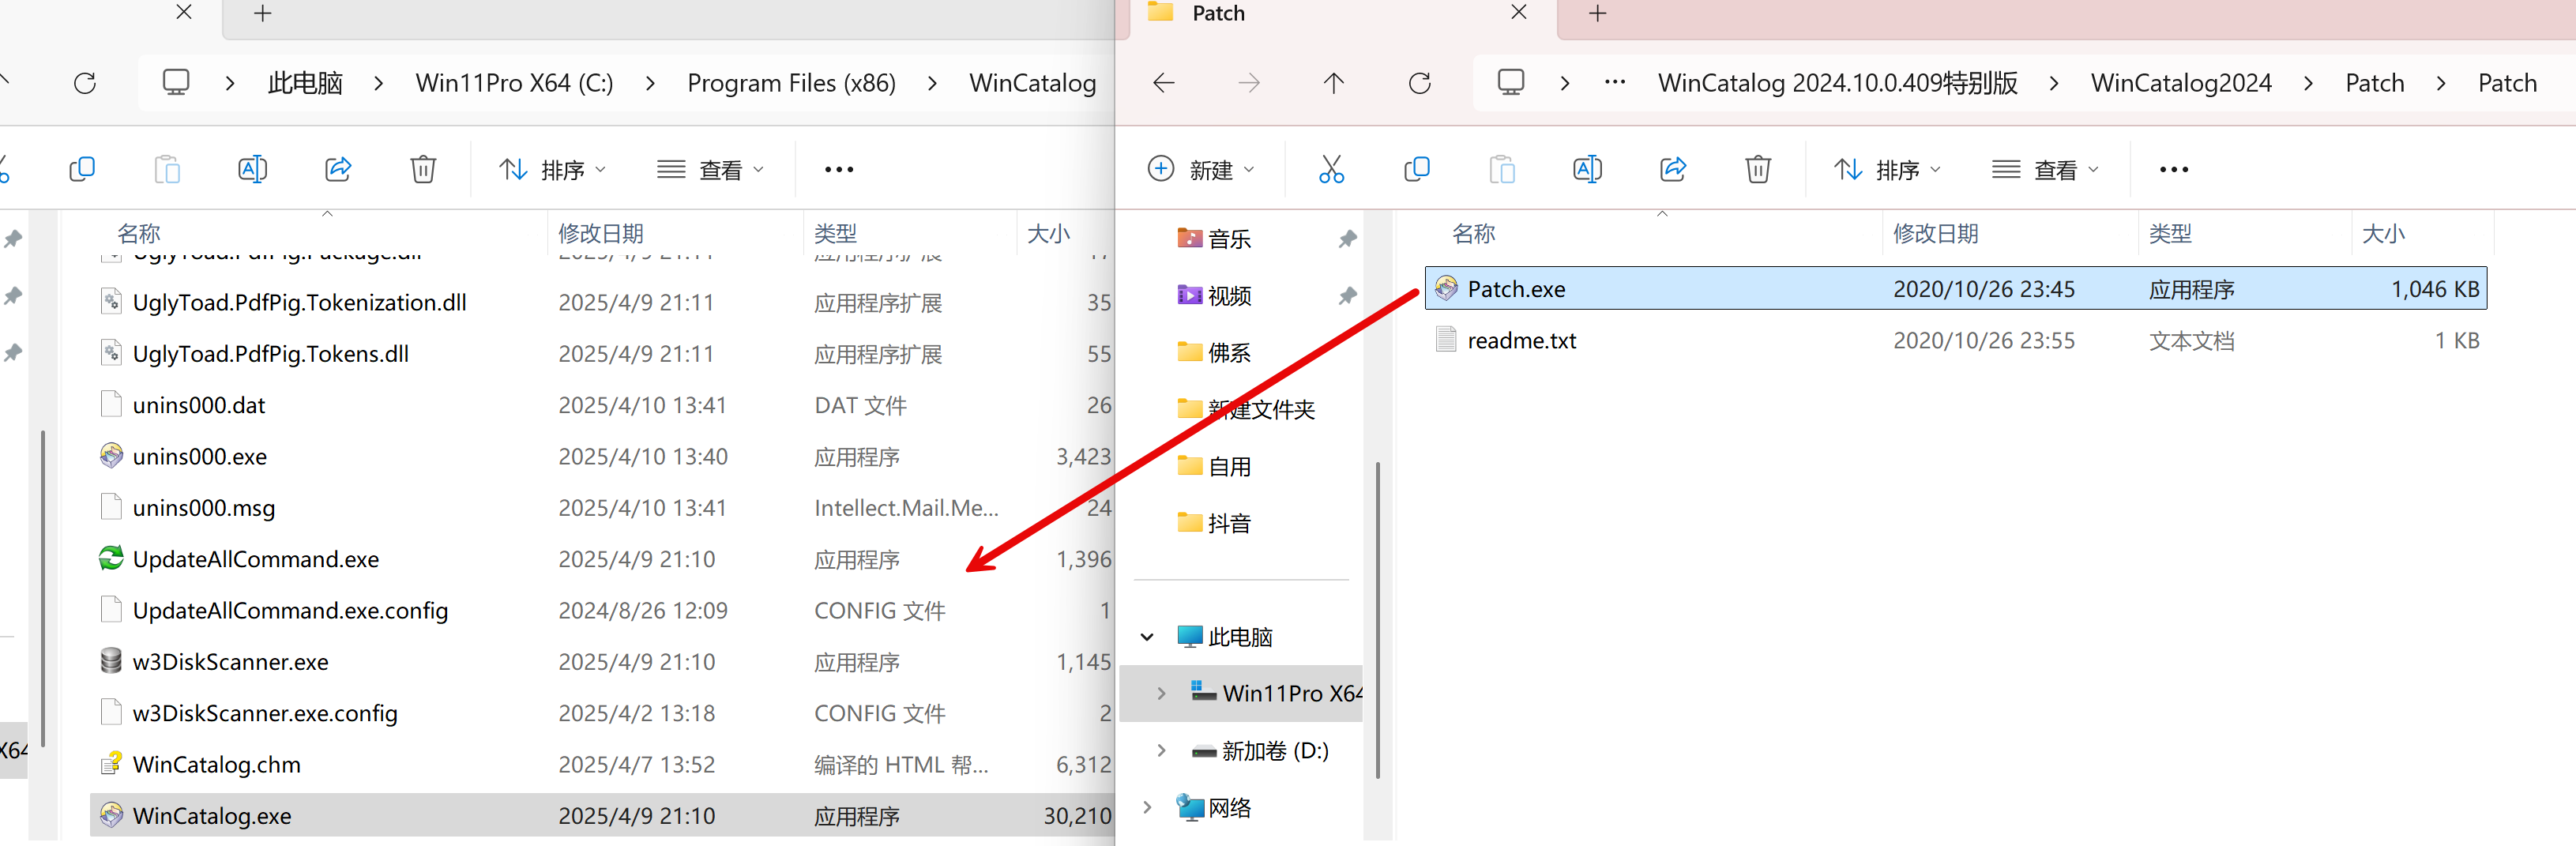This screenshot has width=2576, height=846.
Task: Navigate back in the right Explorer window
Action: point(1163,83)
